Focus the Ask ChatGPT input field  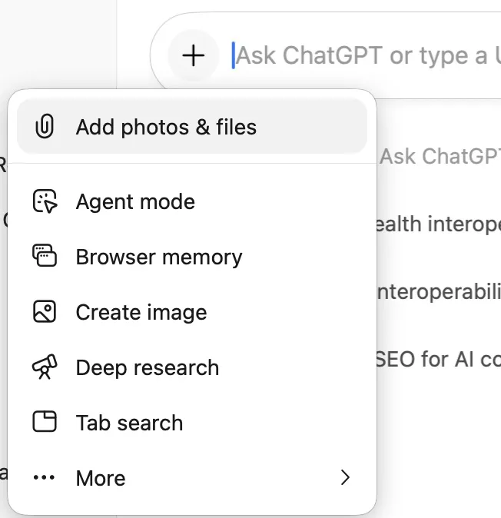click(x=367, y=55)
